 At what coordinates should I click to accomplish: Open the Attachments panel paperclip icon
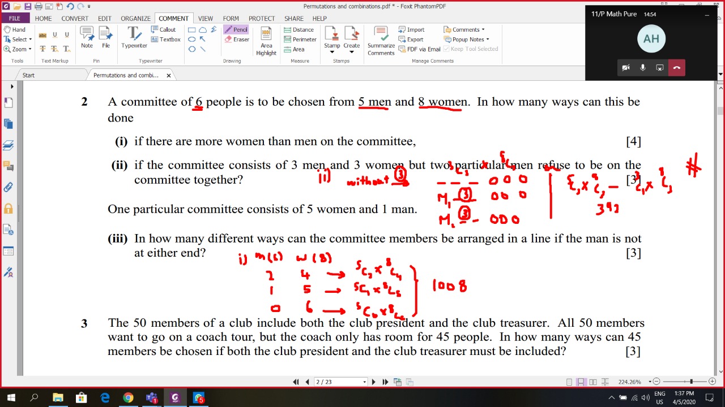pyautogui.click(x=8, y=187)
